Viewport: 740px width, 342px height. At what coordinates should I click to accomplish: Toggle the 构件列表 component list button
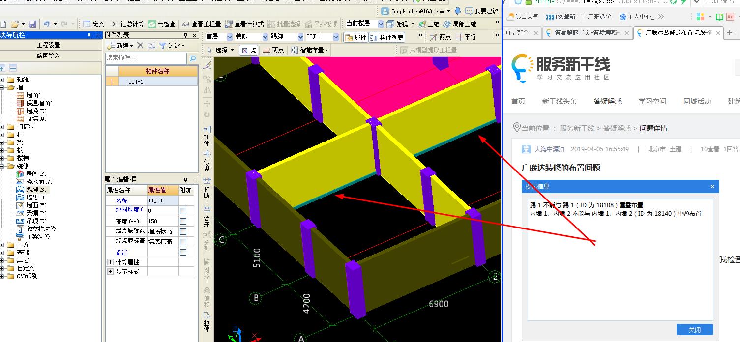click(387, 37)
